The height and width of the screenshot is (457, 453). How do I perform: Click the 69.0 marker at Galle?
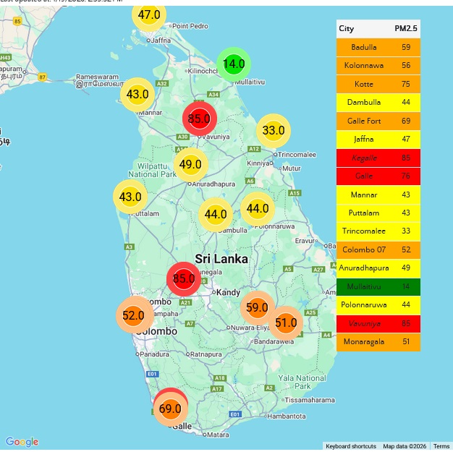click(170, 409)
